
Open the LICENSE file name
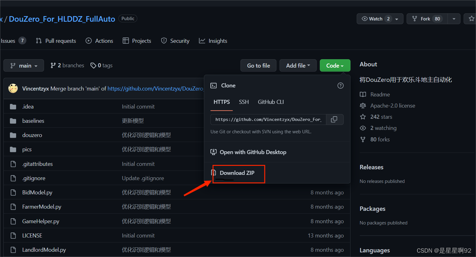coord(32,236)
